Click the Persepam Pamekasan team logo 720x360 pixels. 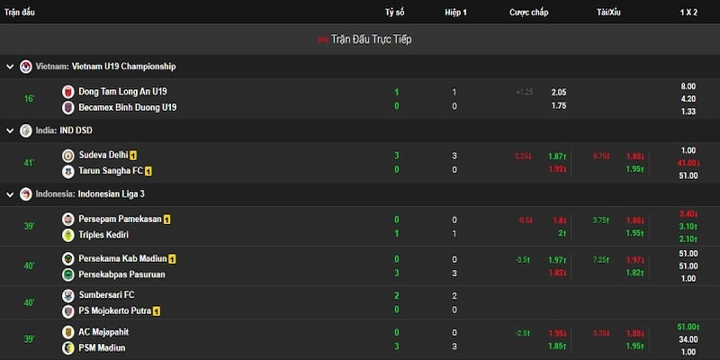pyautogui.click(x=68, y=219)
